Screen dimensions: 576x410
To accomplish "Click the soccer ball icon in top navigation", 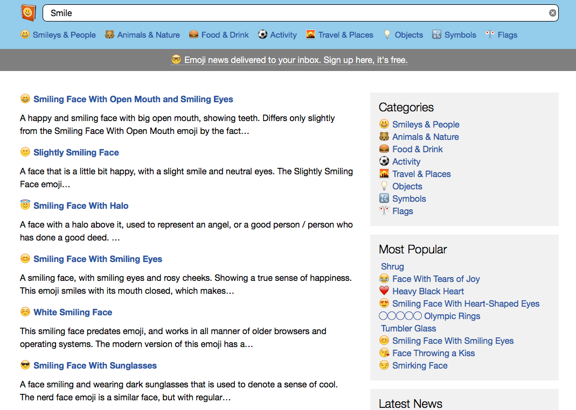I will coord(262,34).
